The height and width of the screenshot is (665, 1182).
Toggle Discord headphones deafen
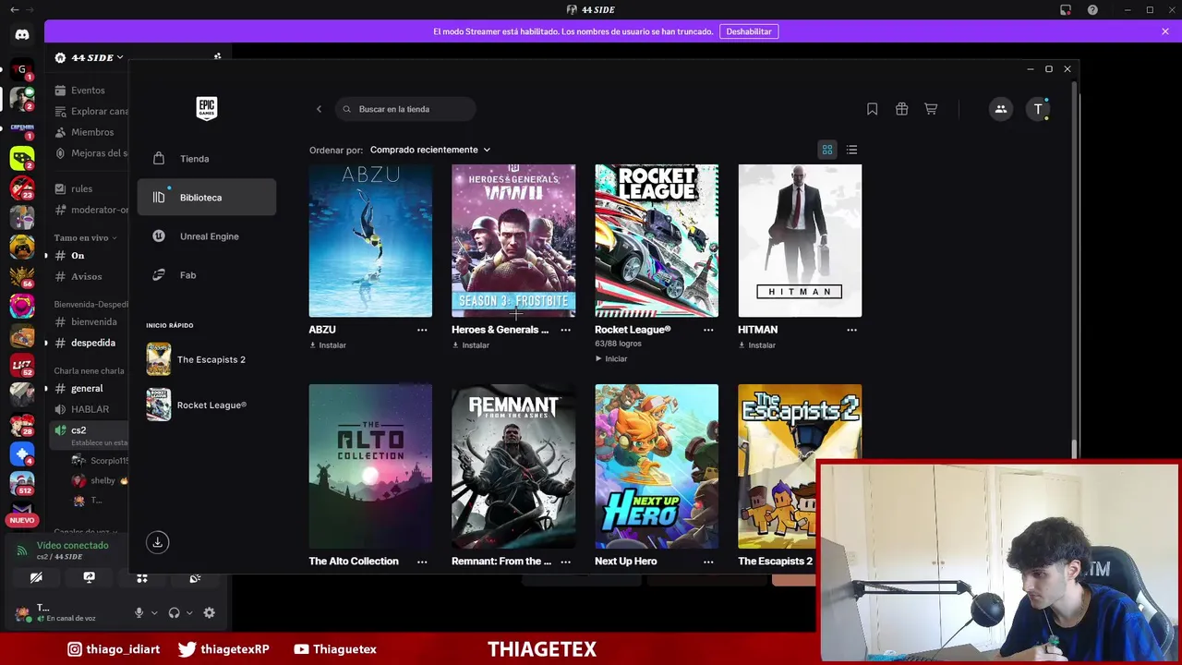174,612
